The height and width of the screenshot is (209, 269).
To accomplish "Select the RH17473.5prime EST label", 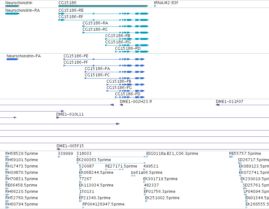I will [21, 166].
